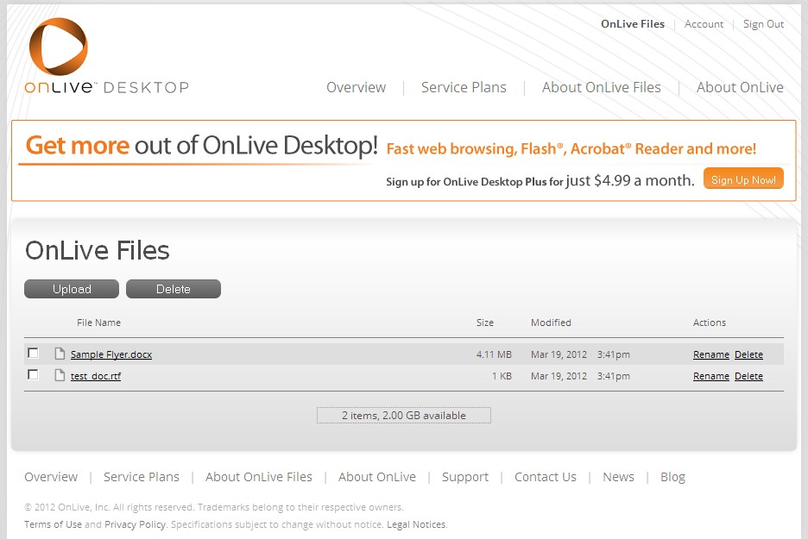Delete Sample Flyer.docx via its row link
Image resolution: width=808 pixels, height=539 pixels.
click(x=748, y=354)
